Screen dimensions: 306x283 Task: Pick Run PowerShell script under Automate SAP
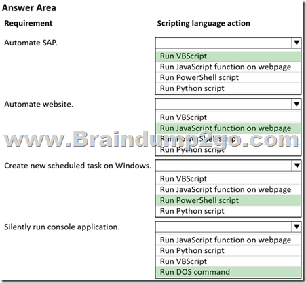(x=228, y=77)
